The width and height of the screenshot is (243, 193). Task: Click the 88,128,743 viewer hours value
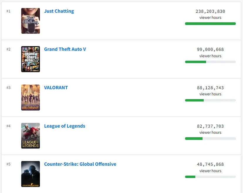pos(210,88)
